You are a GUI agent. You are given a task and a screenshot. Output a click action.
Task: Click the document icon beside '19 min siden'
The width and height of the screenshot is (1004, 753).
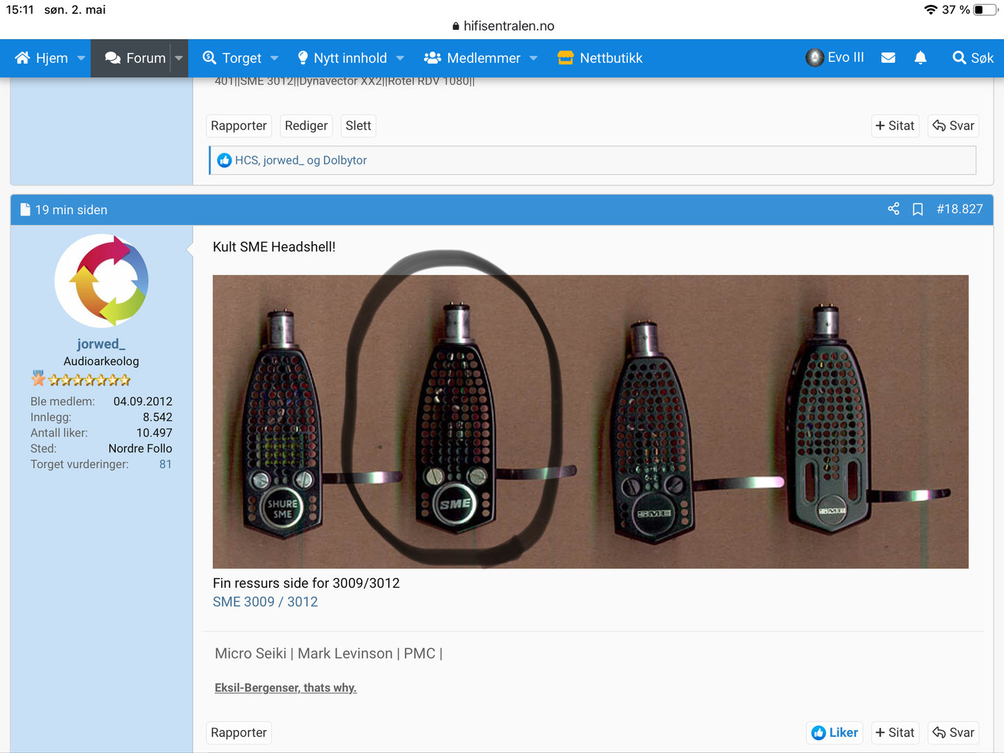25,210
